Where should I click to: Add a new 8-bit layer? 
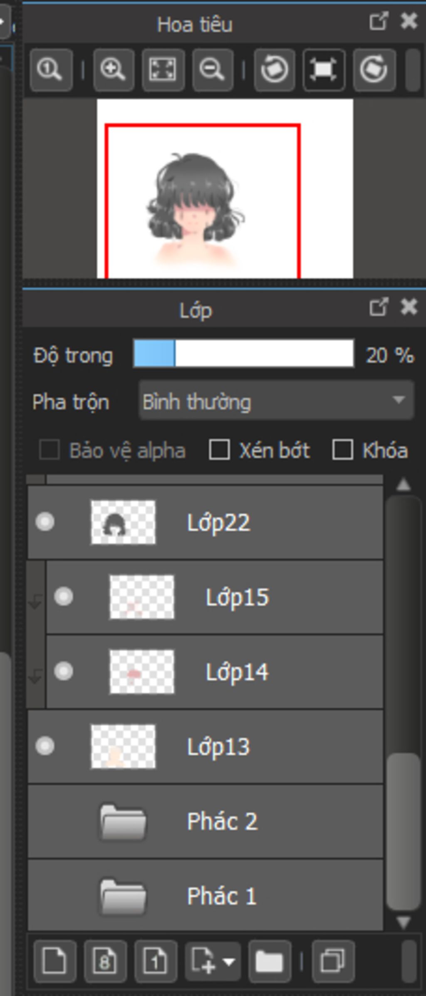105,961
